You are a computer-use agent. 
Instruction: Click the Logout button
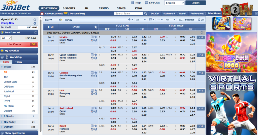[x=196, y=3]
